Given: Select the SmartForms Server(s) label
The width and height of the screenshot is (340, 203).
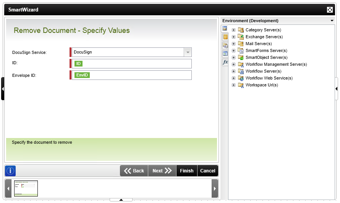Looking at the screenshot, I should point(266,50).
